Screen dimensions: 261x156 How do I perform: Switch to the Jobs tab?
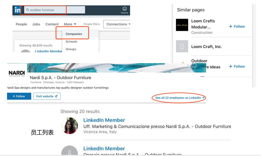[36, 24]
